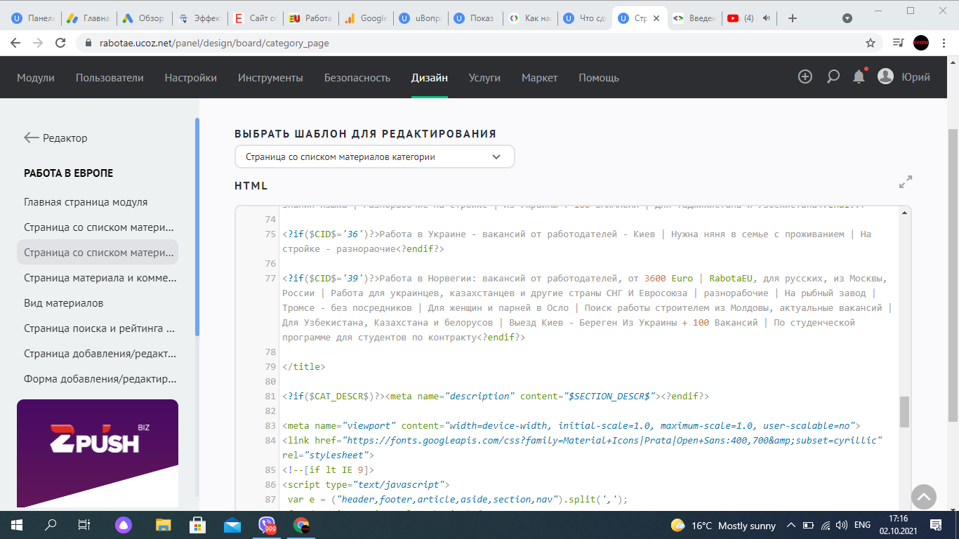The height and width of the screenshot is (539, 959).
Task: Select Вид материалов in sidebar
Action: 64,303
